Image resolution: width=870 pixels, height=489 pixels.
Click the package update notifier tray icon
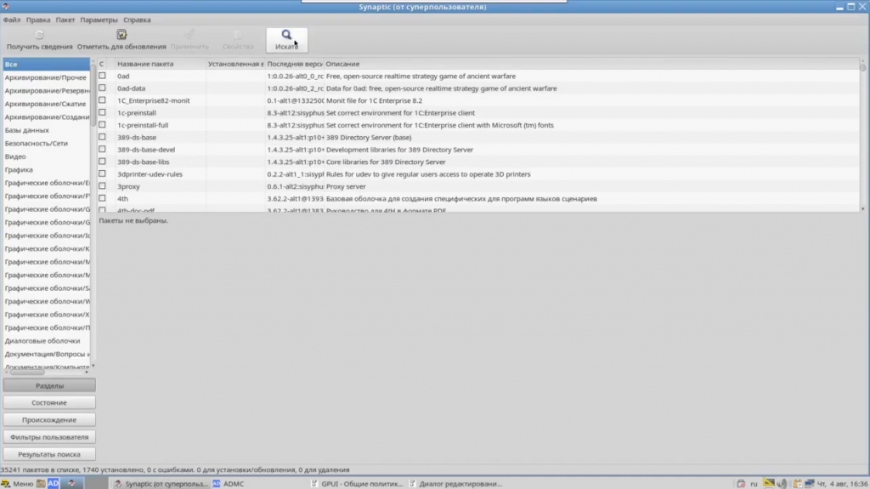[741, 483]
